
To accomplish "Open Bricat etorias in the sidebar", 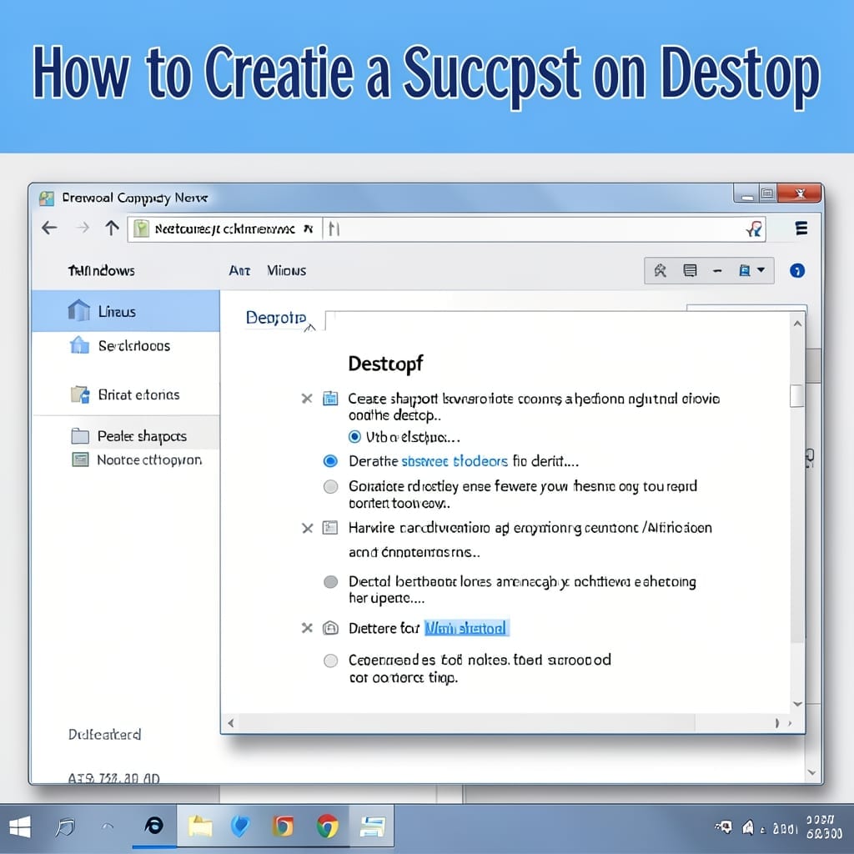I will point(125,394).
